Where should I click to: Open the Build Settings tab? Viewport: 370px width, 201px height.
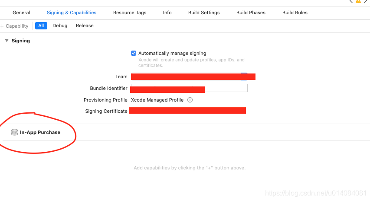point(204,13)
